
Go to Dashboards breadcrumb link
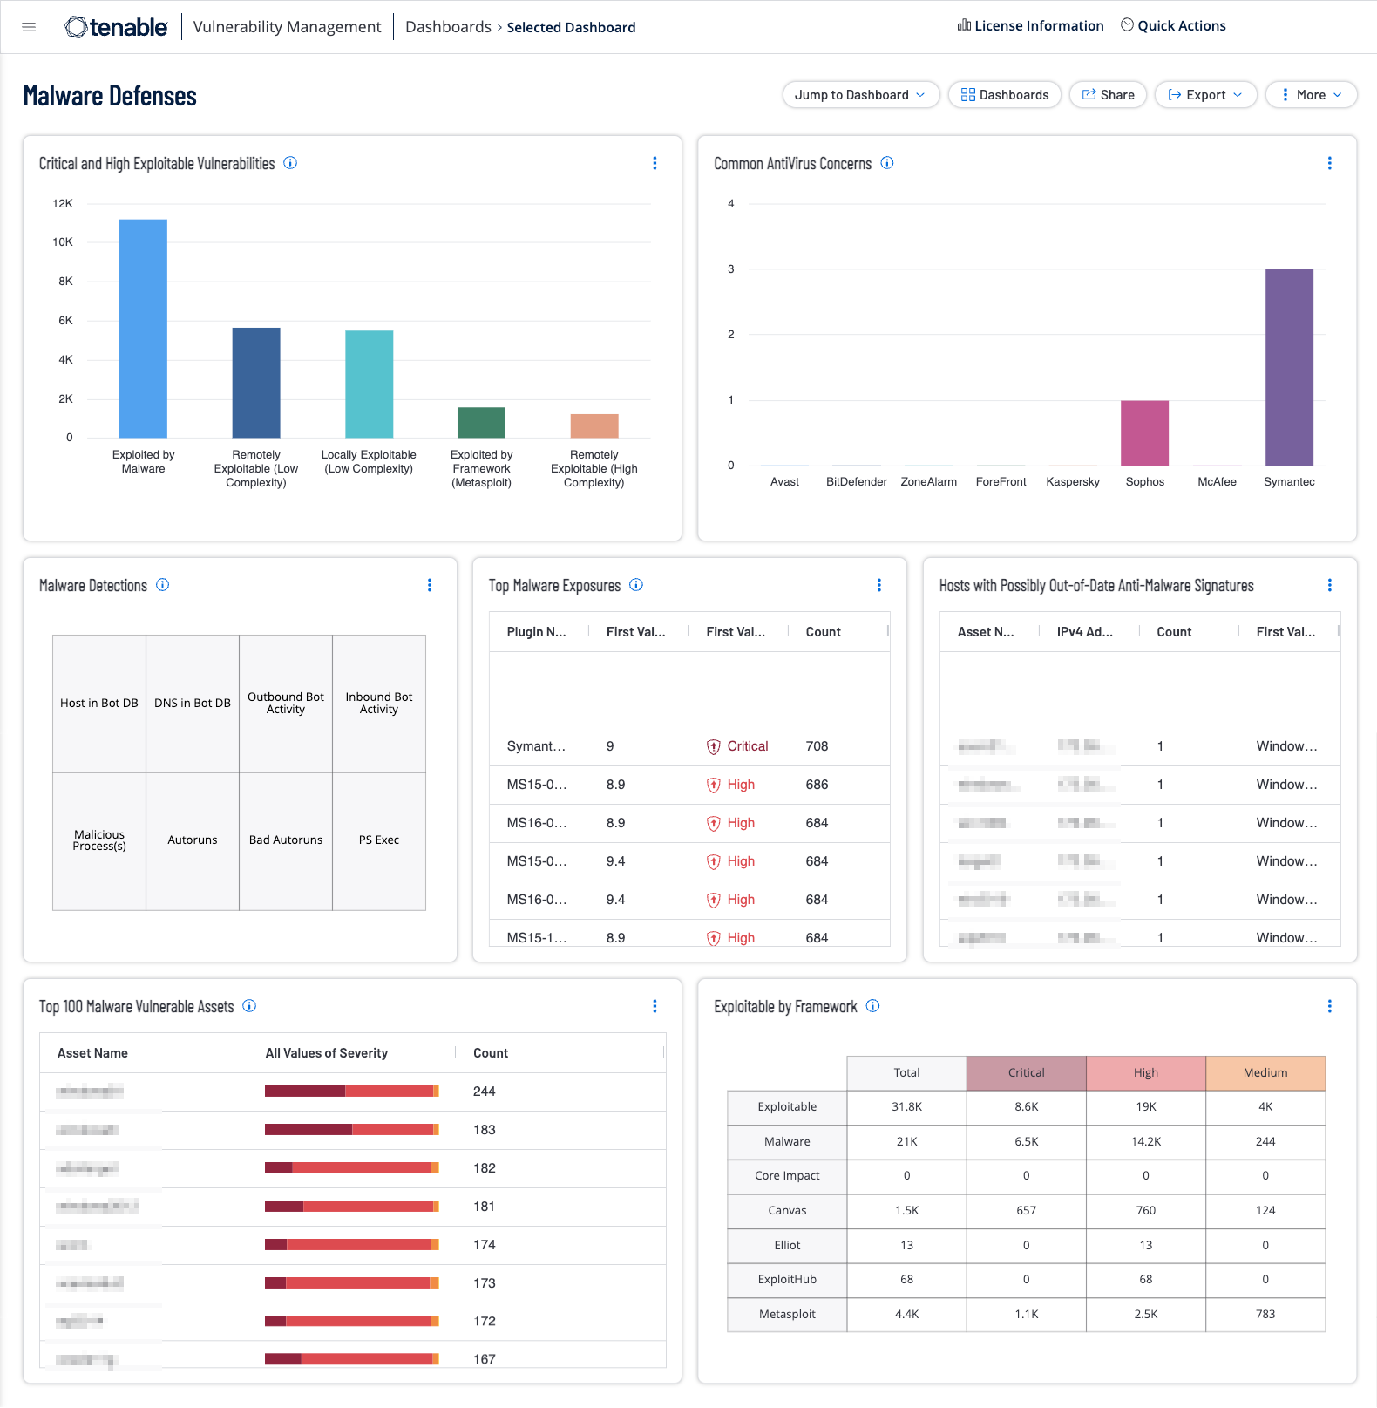click(x=448, y=27)
